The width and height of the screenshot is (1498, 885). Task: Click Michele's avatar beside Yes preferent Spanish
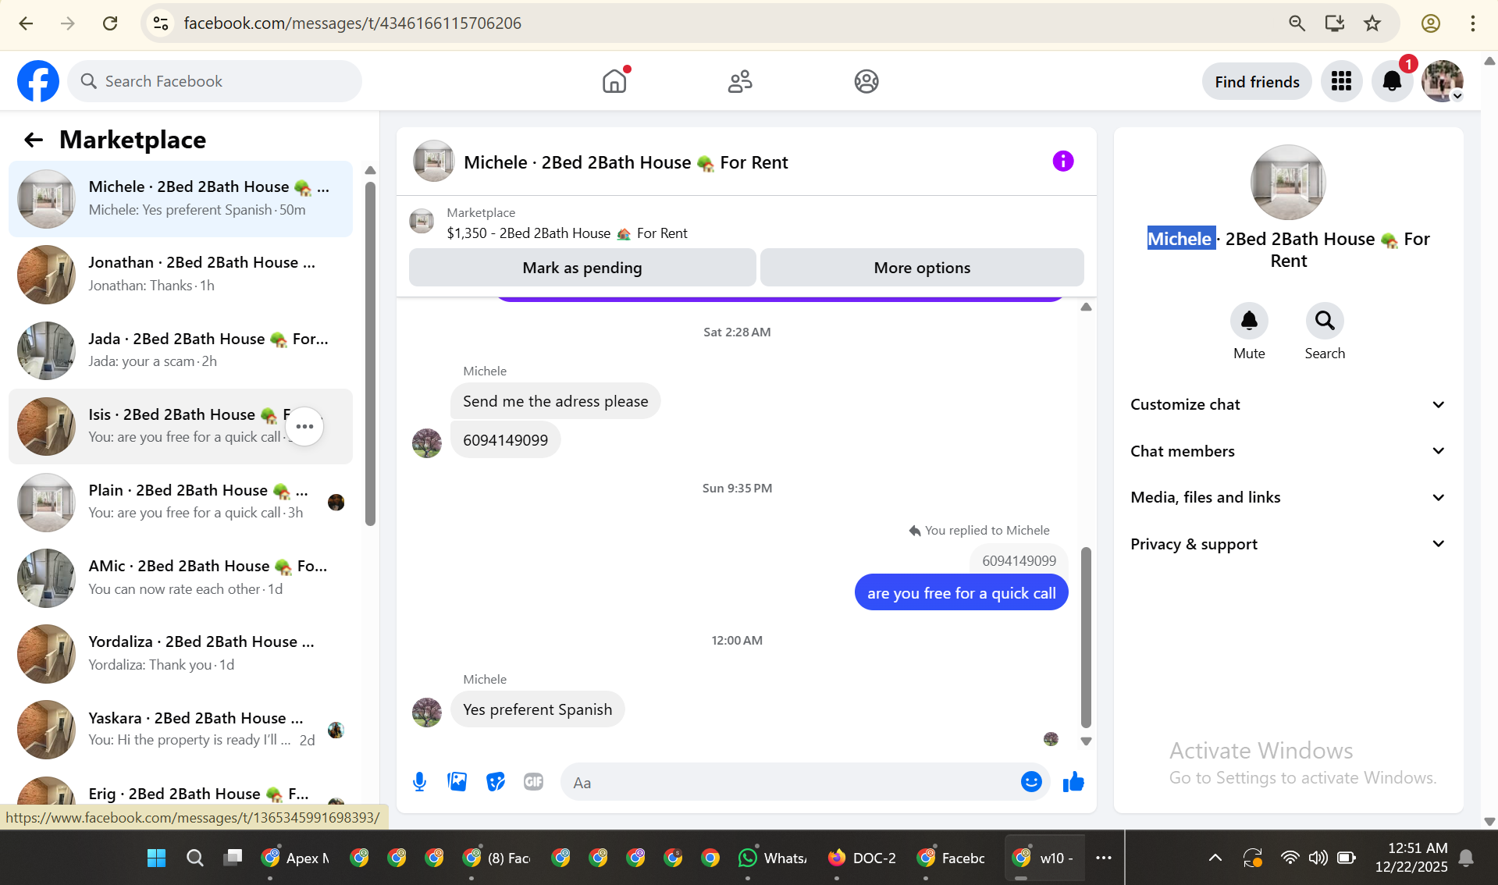pyautogui.click(x=426, y=712)
